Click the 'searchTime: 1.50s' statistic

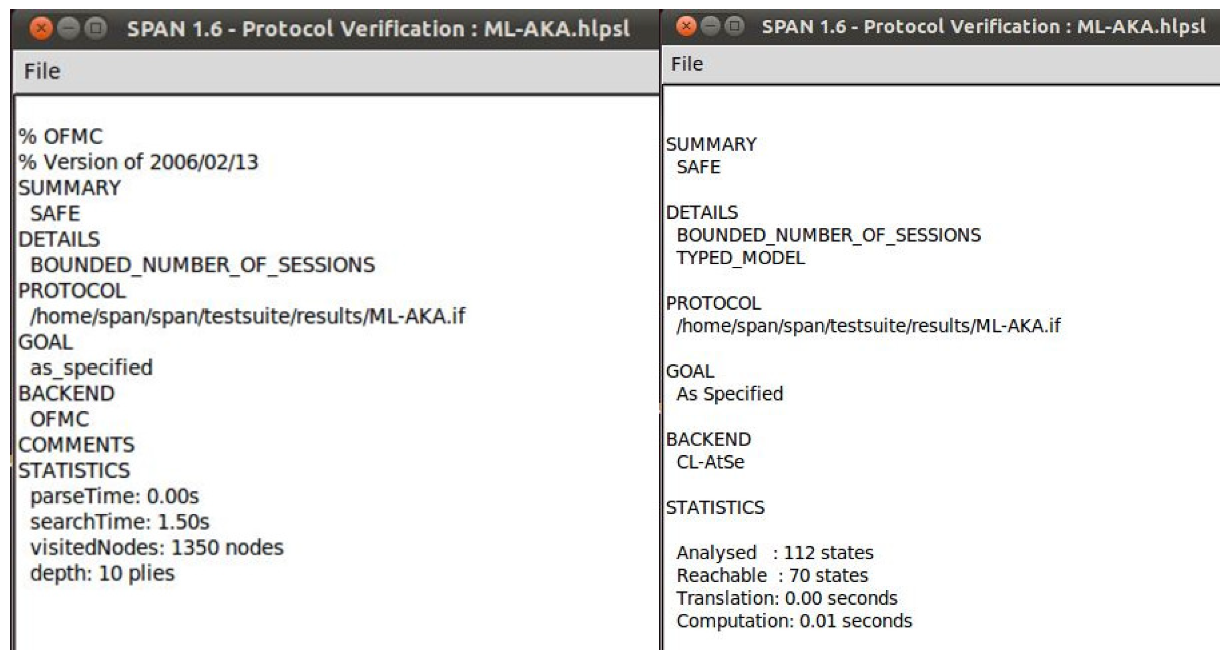click(x=120, y=522)
